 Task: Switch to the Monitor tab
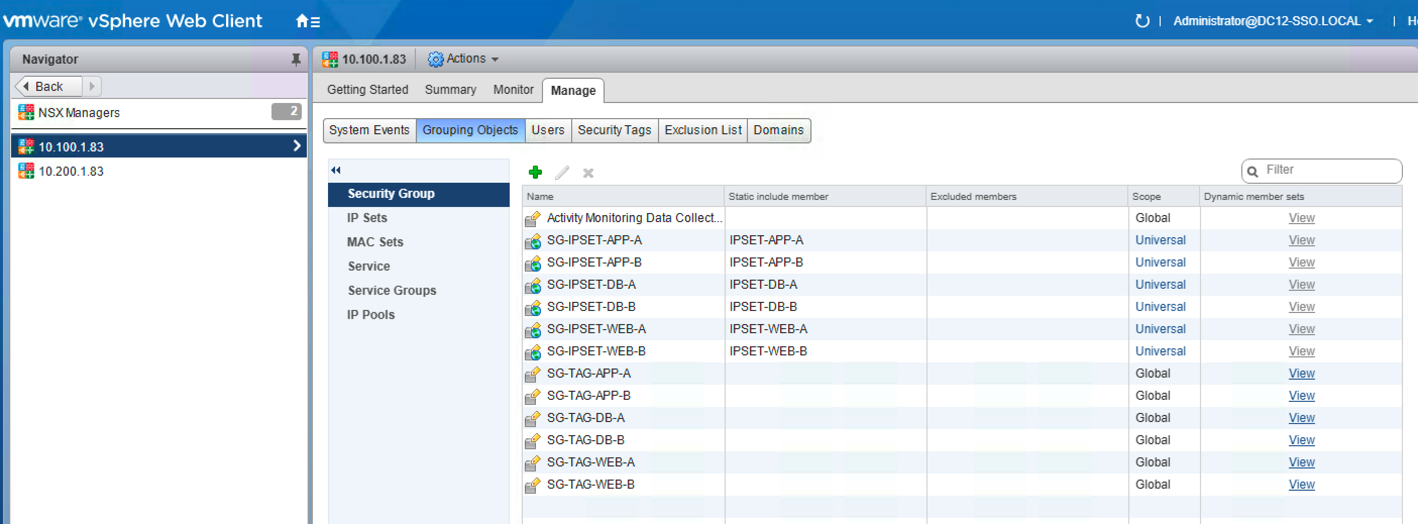pos(513,90)
